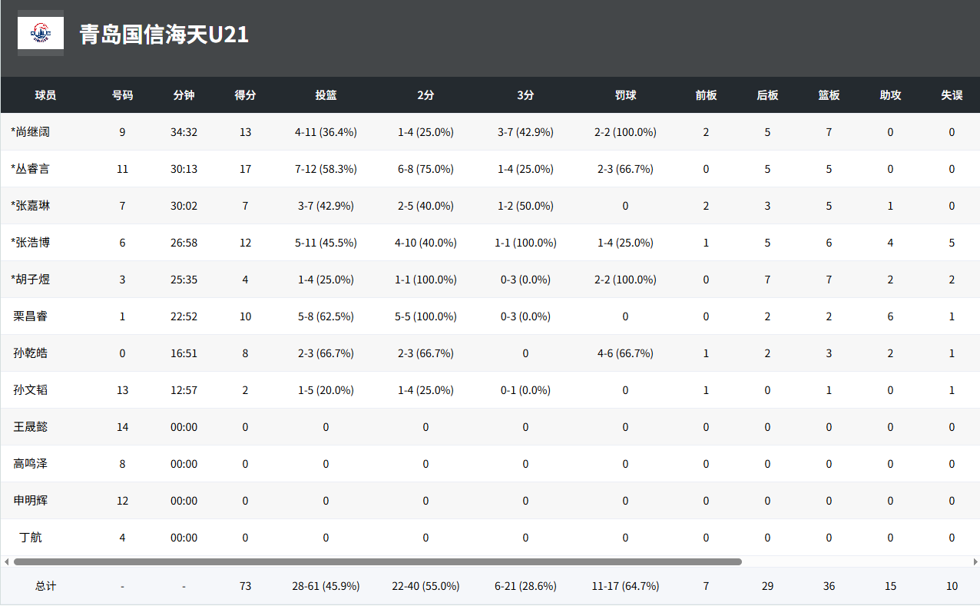Click total rebounds value 36
The image size is (980, 606).
[829, 586]
